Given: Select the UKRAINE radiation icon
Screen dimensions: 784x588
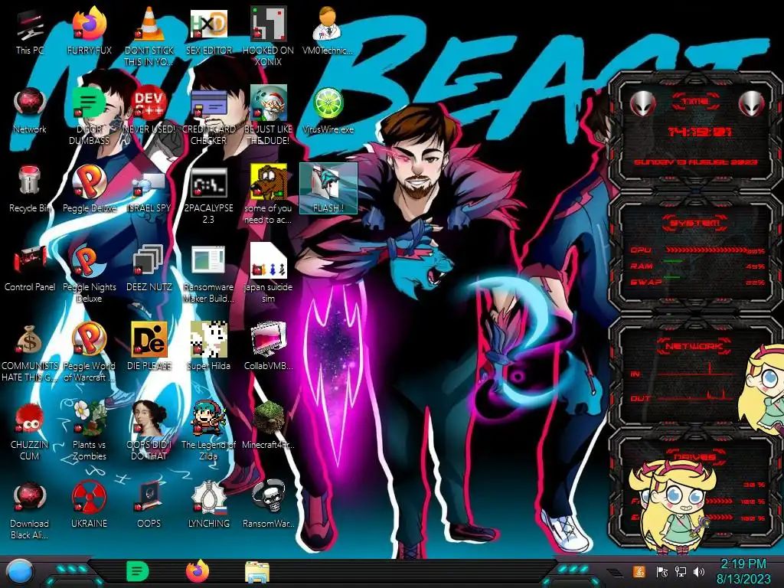Looking at the screenshot, I should (x=89, y=505).
